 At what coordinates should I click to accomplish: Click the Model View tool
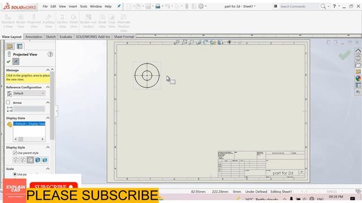20,21
